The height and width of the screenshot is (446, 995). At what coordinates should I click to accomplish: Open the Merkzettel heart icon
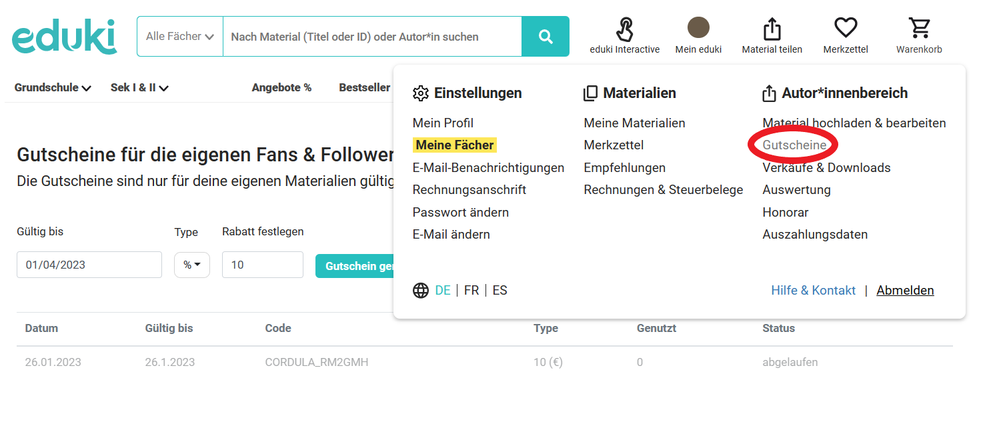pos(845,28)
